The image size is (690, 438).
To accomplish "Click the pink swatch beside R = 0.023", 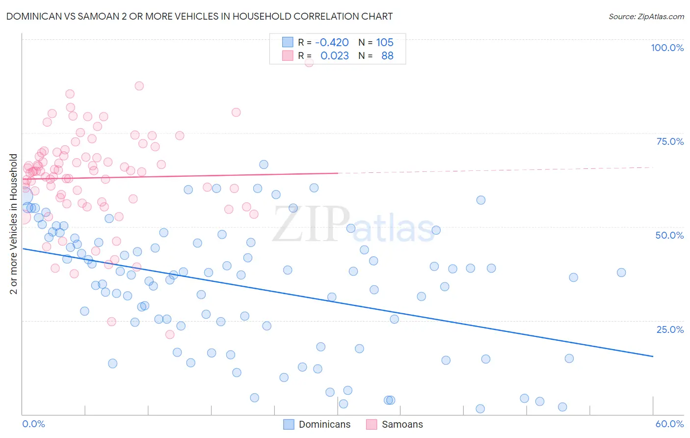I will [288, 55].
